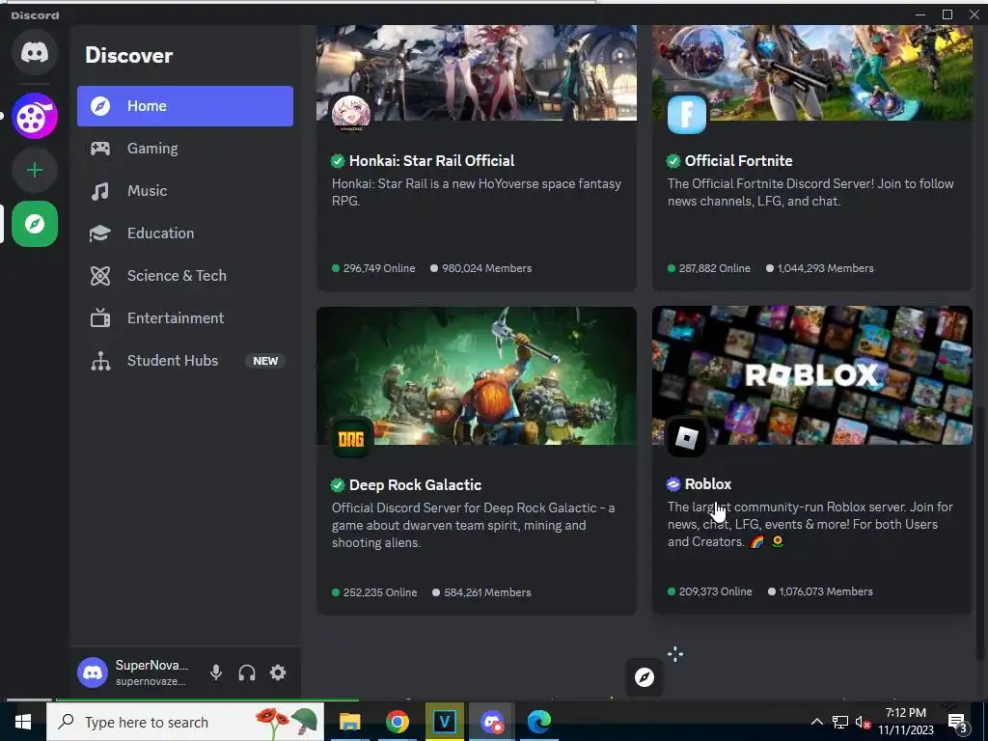Screen dimensions: 988x741
Task: Switch to the Gaming category
Action: [185, 148]
